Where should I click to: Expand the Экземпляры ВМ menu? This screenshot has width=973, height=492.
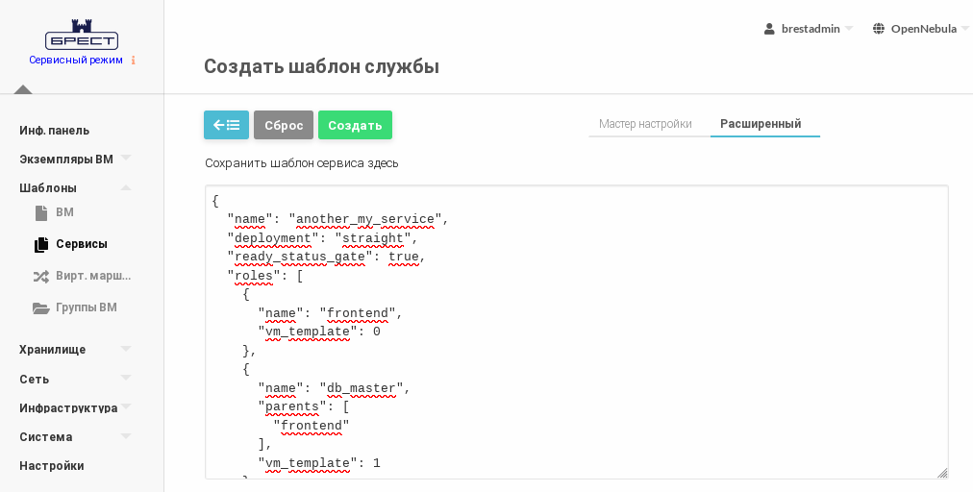125,158
